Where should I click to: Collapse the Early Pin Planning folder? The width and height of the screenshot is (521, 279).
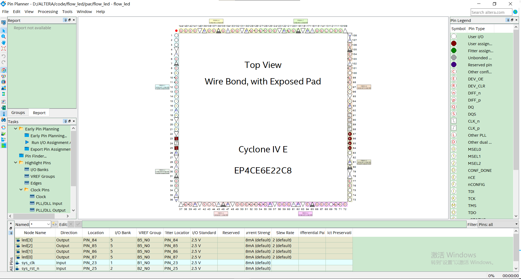coord(15,129)
